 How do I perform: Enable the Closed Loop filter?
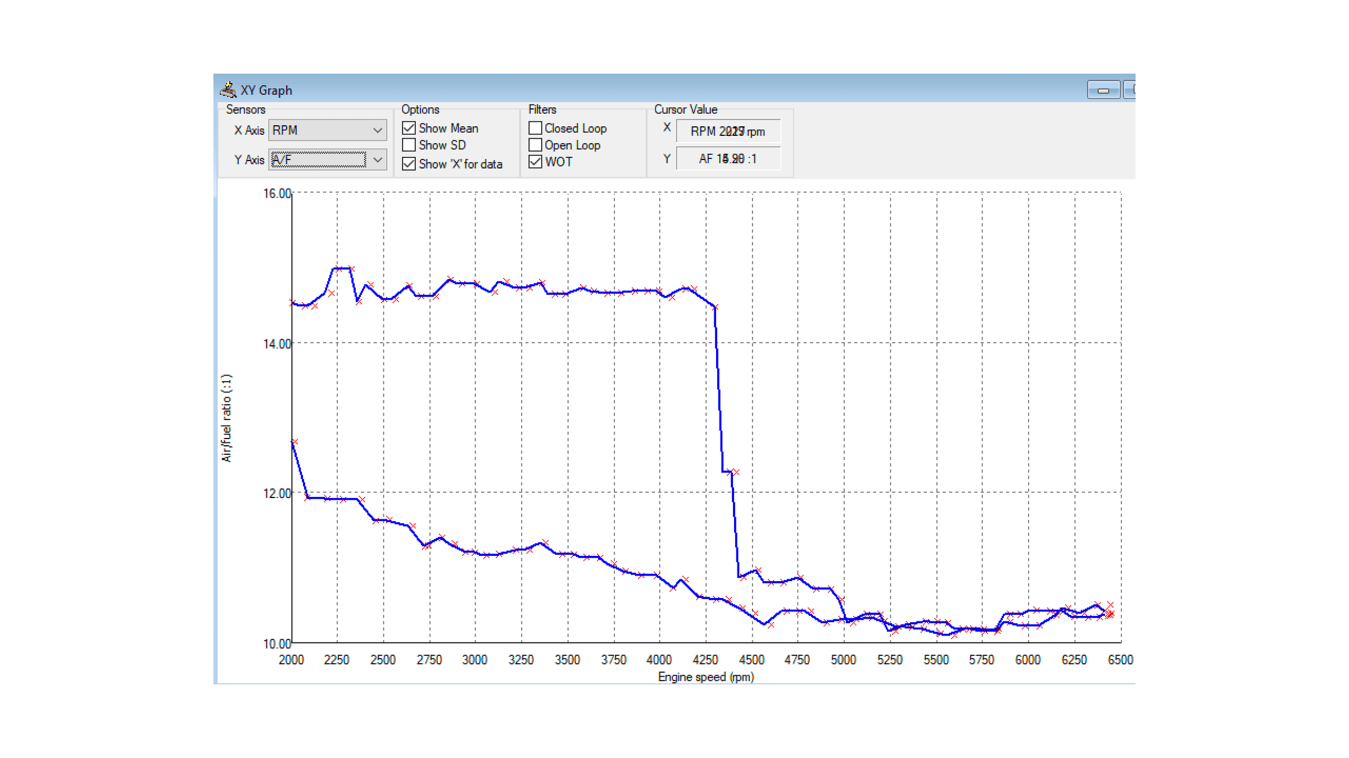coord(535,128)
